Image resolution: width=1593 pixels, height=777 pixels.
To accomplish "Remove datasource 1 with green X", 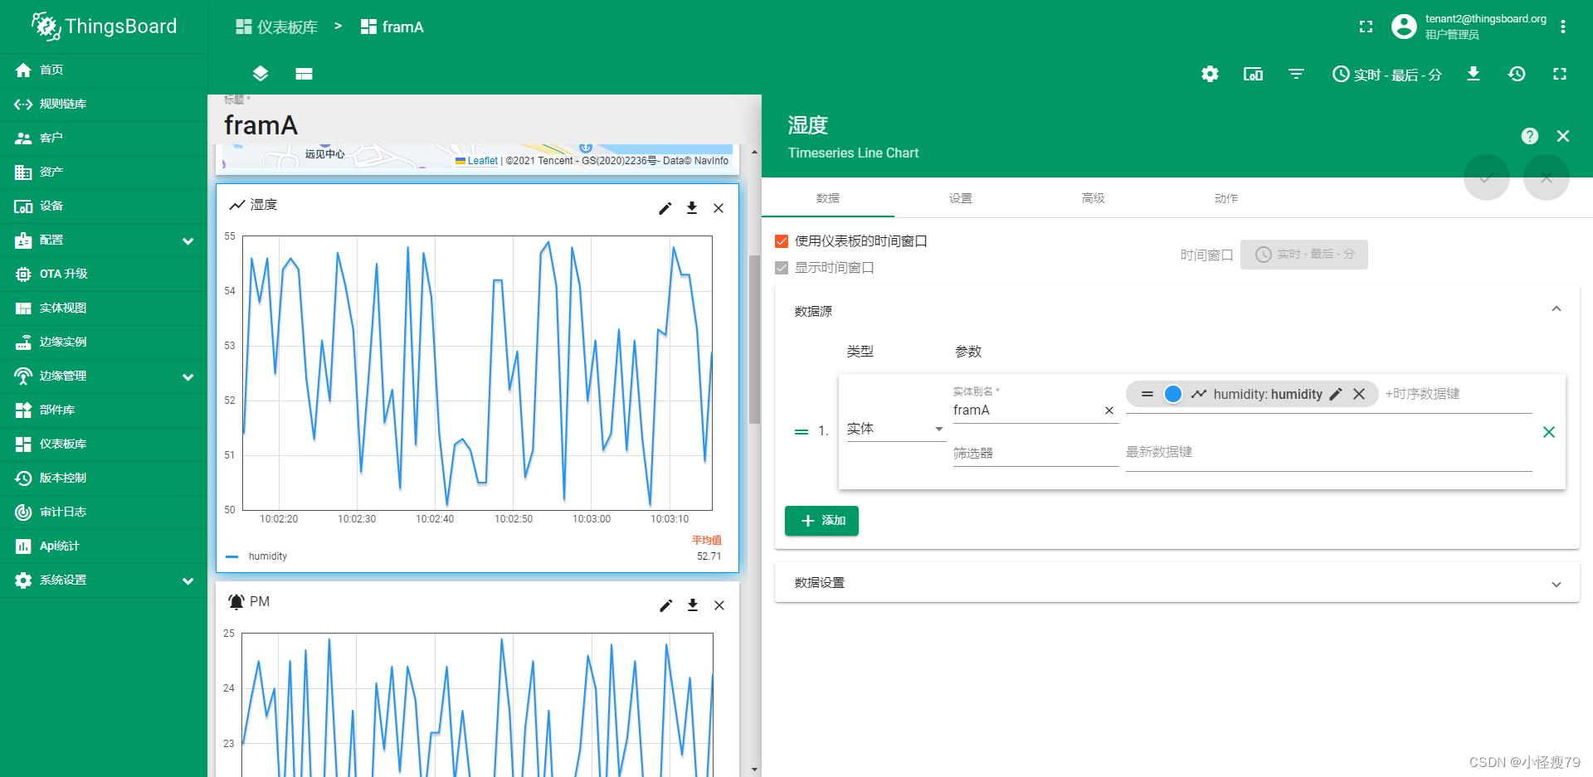I will click(1549, 432).
